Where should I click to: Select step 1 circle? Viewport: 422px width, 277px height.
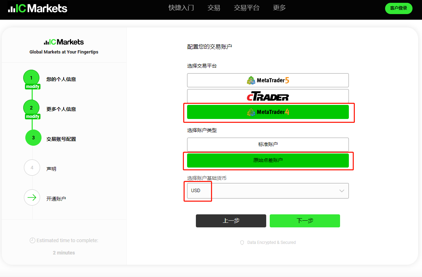pyautogui.click(x=31, y=78)
